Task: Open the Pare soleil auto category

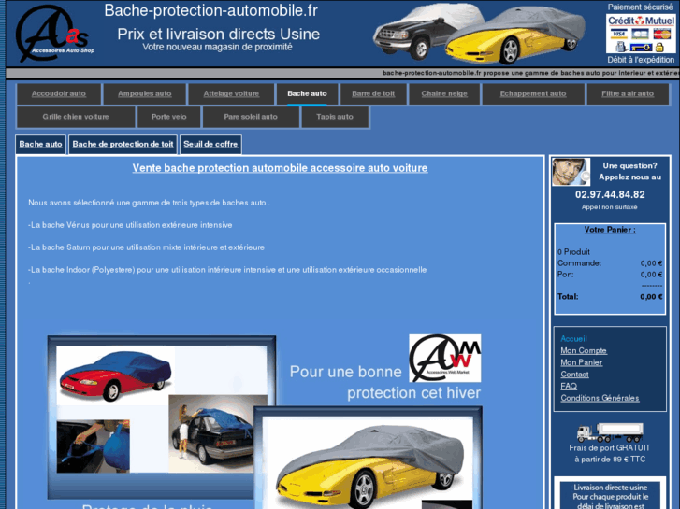Action: 251,117
